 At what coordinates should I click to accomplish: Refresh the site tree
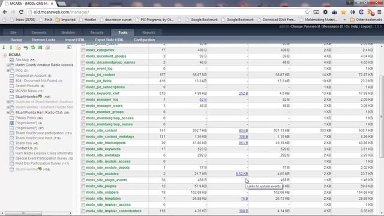(33, 47)
